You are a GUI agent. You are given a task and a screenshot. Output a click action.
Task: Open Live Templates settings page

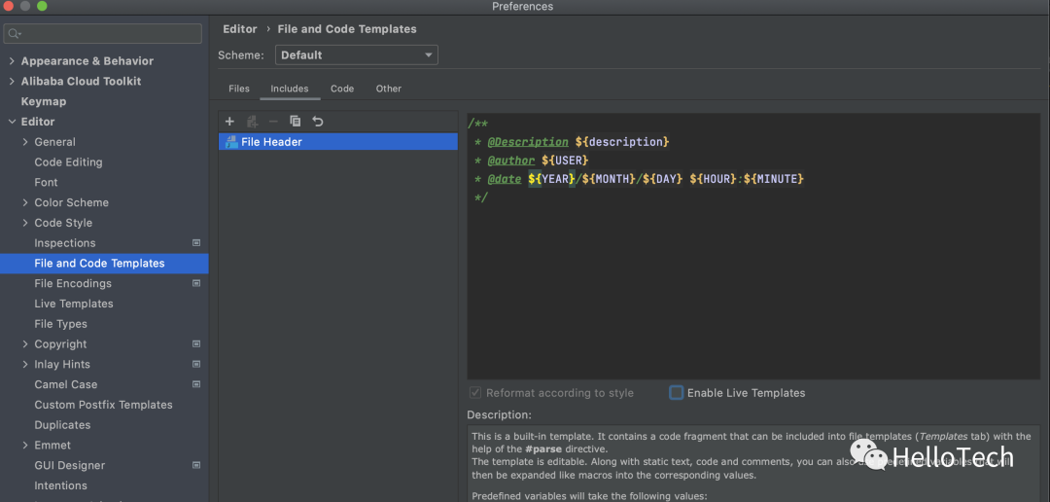click(74, 304)
